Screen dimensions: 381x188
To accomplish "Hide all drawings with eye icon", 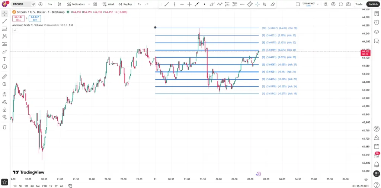I will click(x=4, y=117).
